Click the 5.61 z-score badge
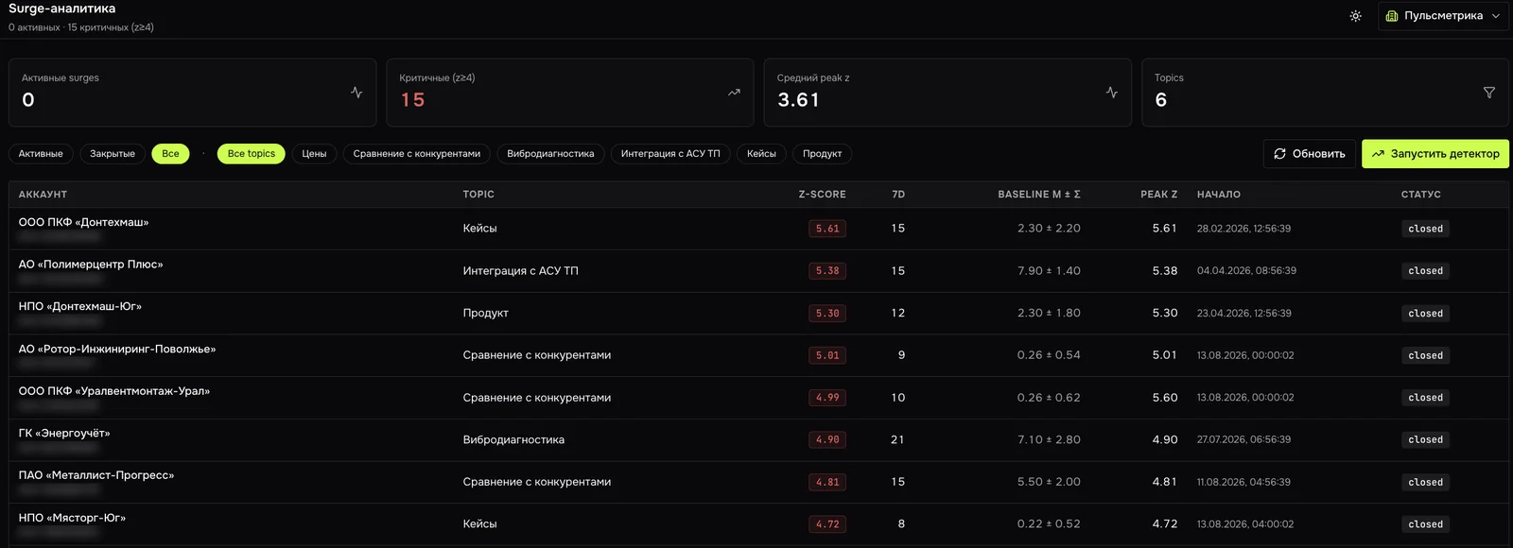The width and height of the screenshot is (1513, 548). tap(827, 229)
